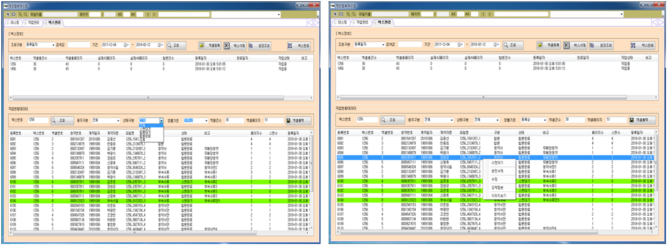Viewport: 668px width, 246px height.
Task: Open end date calendar picker in left window
Action: click(161, 44)
